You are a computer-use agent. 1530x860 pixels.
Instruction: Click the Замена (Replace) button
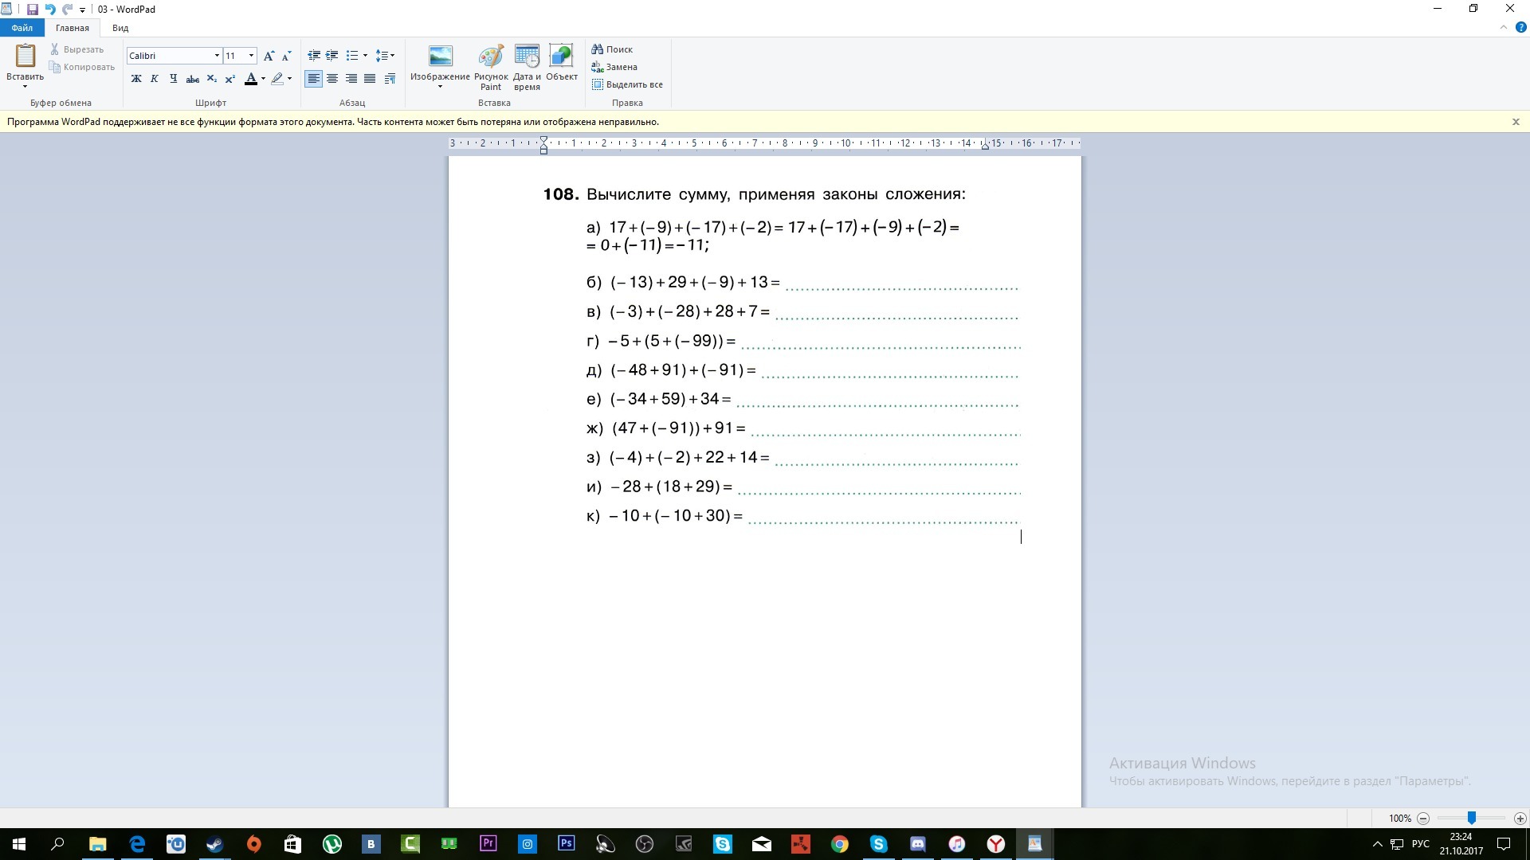pos(614,67)
